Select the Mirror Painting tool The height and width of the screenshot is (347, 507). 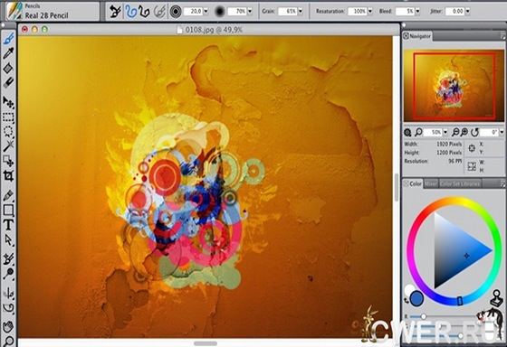tap(8, 293)
